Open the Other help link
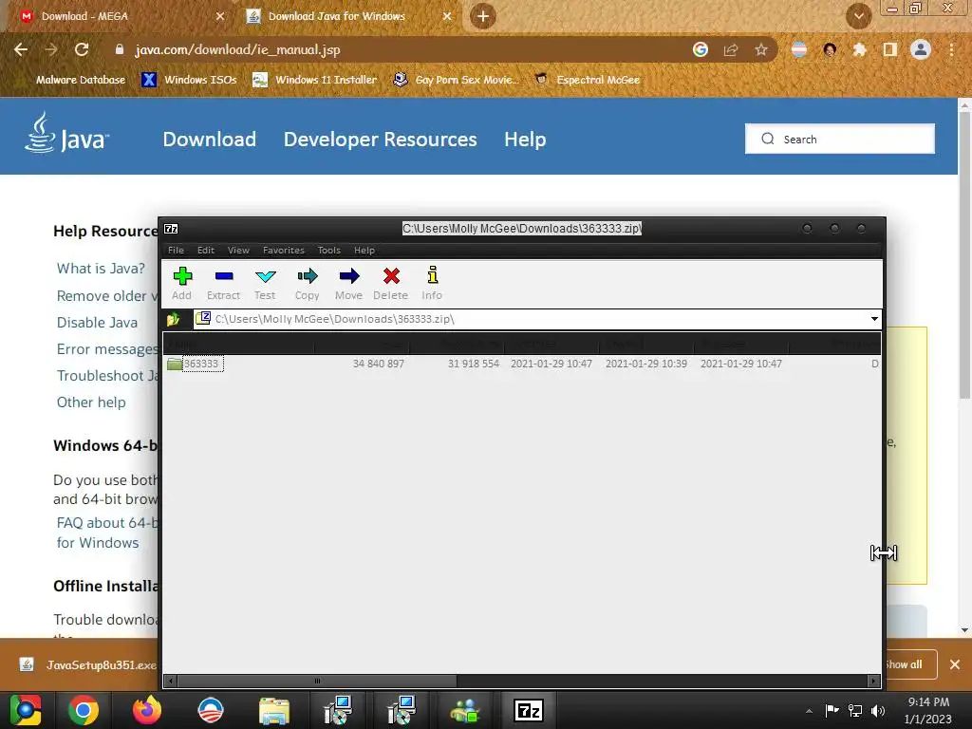 click(x=91, y=402)
